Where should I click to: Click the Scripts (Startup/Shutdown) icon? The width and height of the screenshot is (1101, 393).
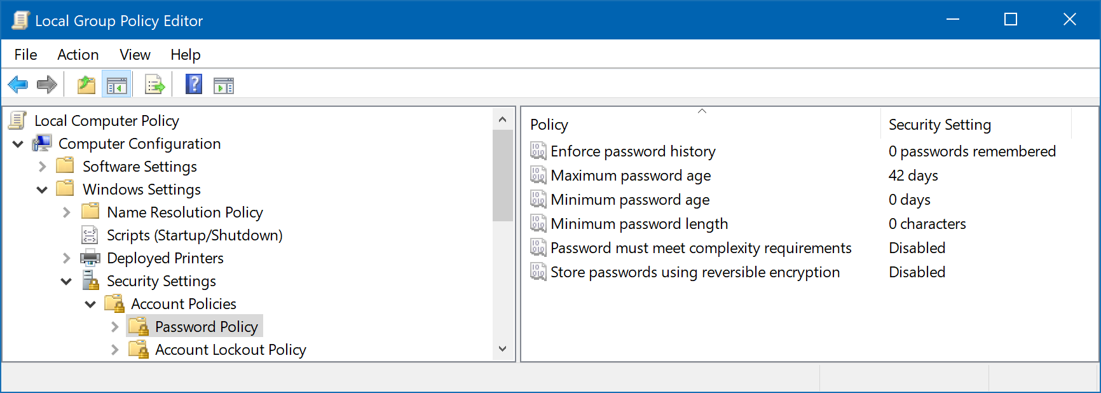(90, 235)
